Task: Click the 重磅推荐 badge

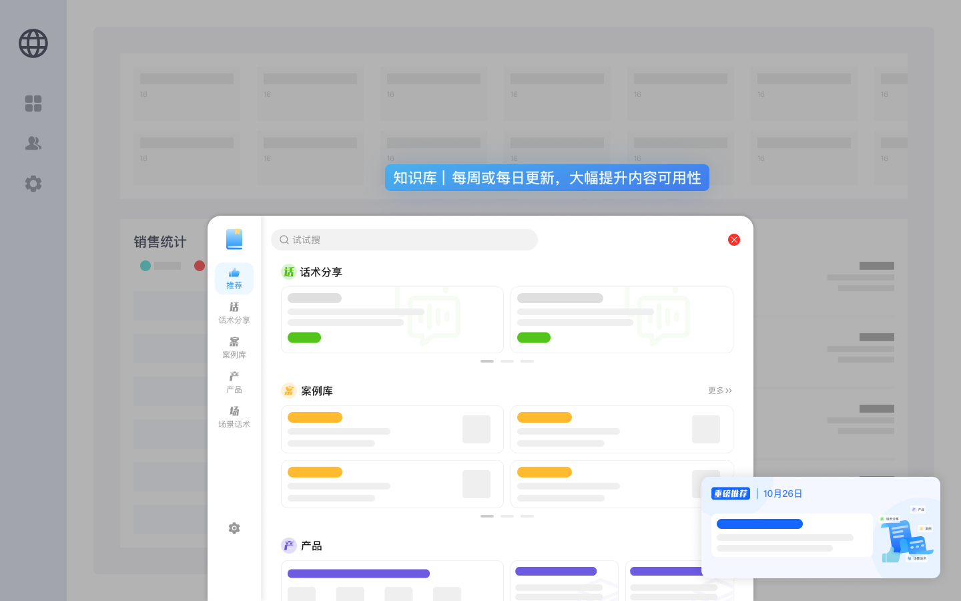Action: tap(731, 493)
